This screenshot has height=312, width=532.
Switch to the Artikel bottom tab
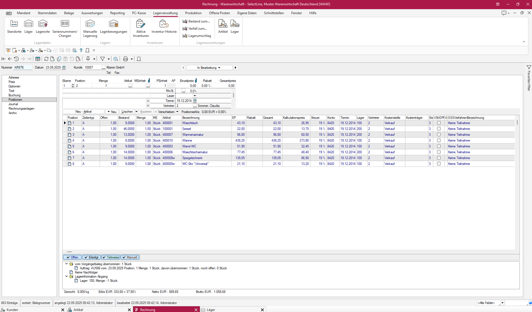coord(78,310)
